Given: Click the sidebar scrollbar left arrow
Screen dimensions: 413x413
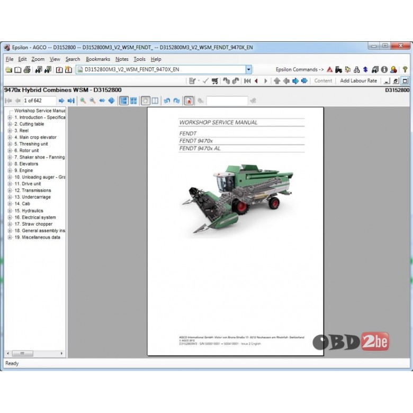Looking at the screenshot, I should 8,354.
